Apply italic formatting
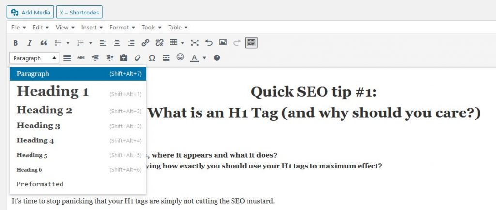This screenshot has height=210, width=496. pos(30,43)
